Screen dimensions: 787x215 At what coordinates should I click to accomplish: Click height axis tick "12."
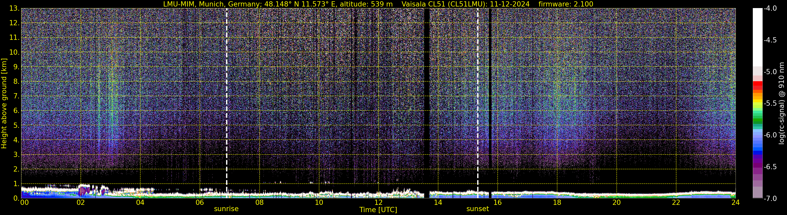(14, 23)
